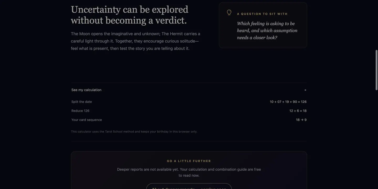
Task: Click the 'Reduce 126' row label
Action: [80, 111]
